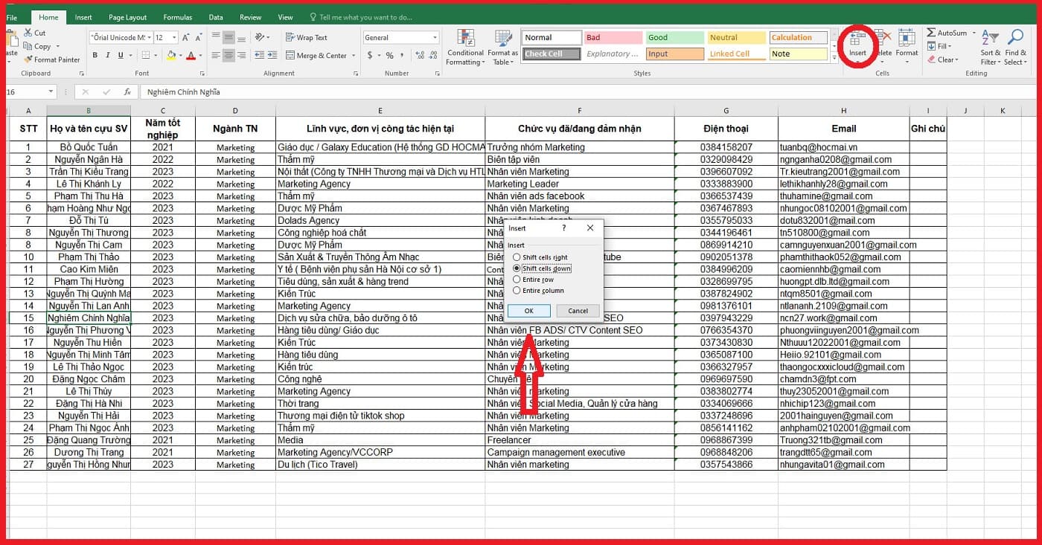
Task: Open the General number format dropdown
Action: [x=435, y=37]
